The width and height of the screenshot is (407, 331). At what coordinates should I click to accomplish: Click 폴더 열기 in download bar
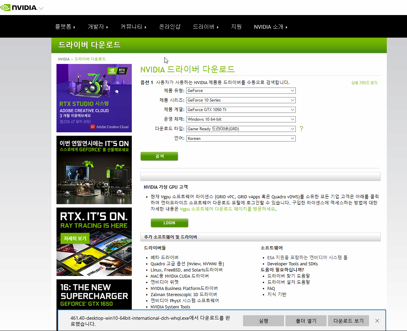pyautogui.click(x=306, y=321)
